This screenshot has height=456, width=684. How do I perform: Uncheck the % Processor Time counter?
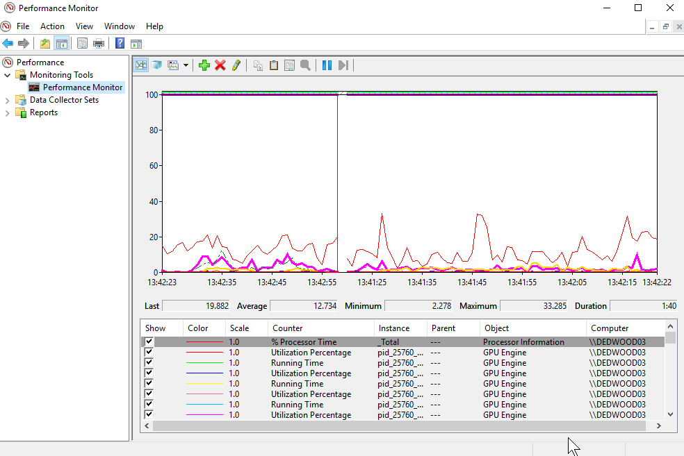pyautogui.click(x=148, y=341)
